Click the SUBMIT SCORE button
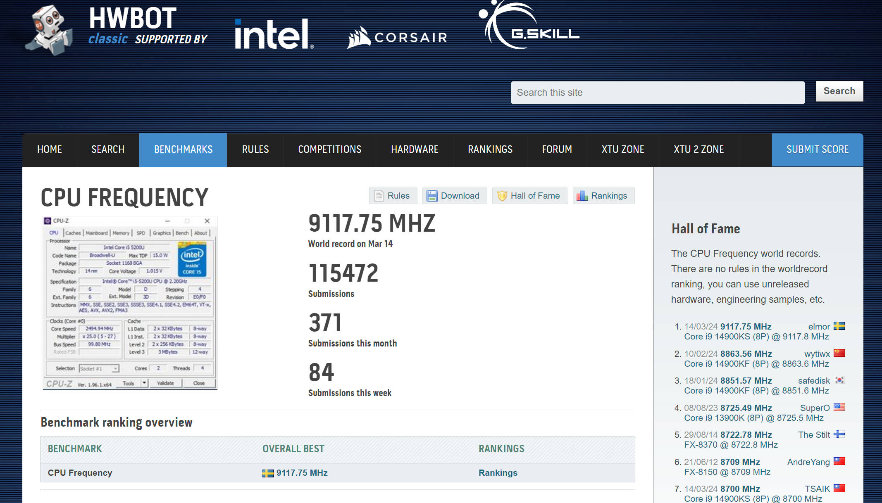Image resolution: width=882 pixels, height=503 pixels. tap(818, 149)
